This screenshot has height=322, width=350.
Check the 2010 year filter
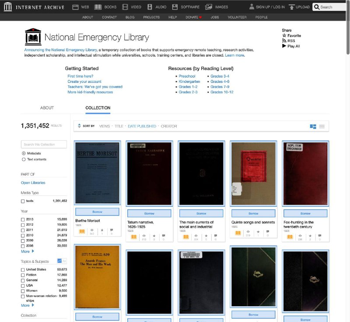coord(23,236)
